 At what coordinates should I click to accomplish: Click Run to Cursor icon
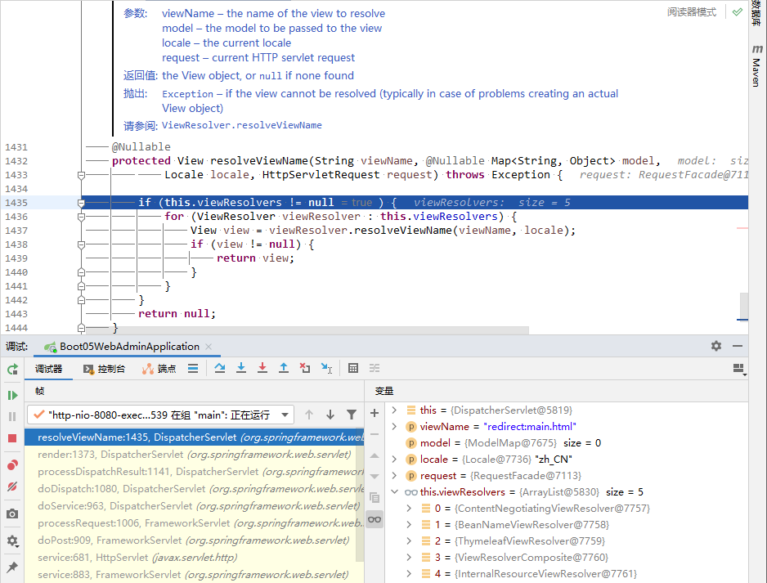click(326, 368)
